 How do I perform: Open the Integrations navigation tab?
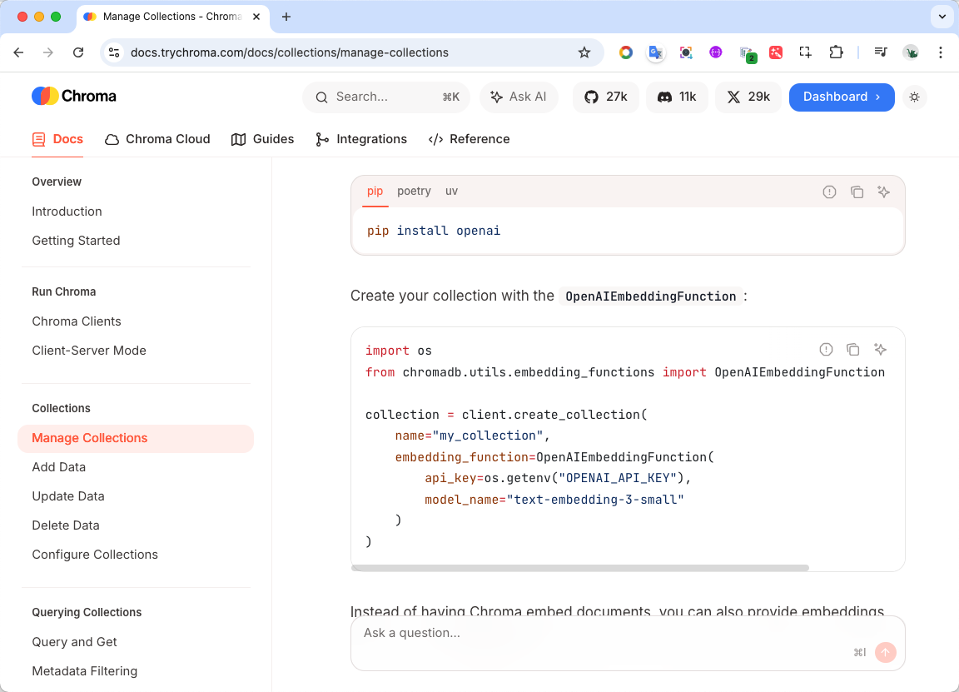click(x=360, y=140)
